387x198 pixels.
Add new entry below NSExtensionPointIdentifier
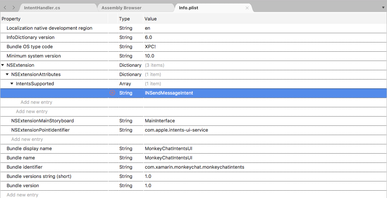tap(27, 139)
